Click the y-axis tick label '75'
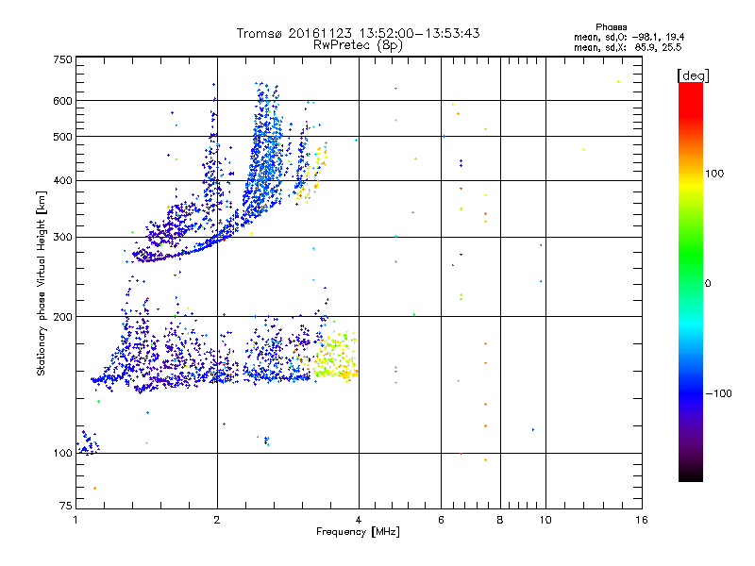 [66, 506]
